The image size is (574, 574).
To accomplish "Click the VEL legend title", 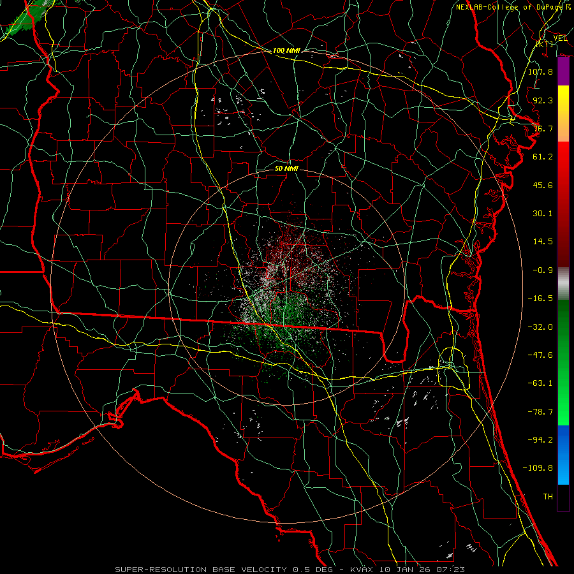I will 560,38.
